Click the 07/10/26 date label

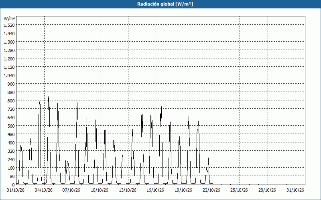(x=71, y=190)
